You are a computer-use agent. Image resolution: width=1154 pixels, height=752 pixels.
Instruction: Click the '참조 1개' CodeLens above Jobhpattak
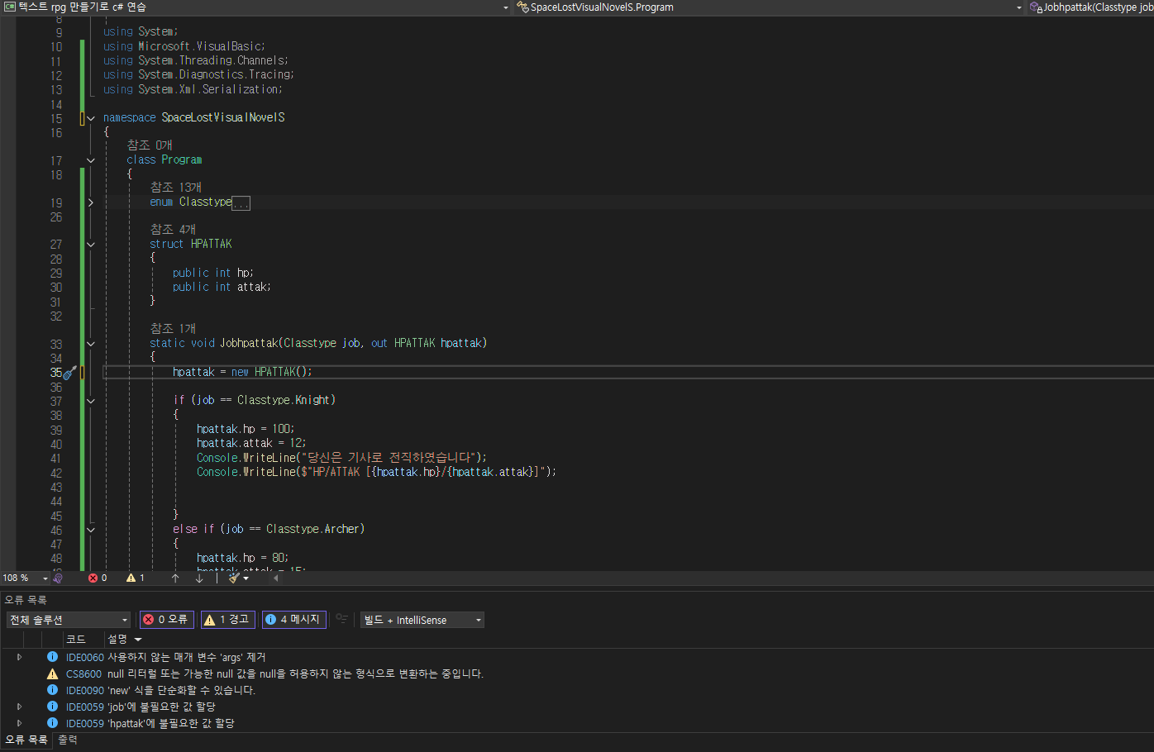pyautogui.click(x=173, y=328)
